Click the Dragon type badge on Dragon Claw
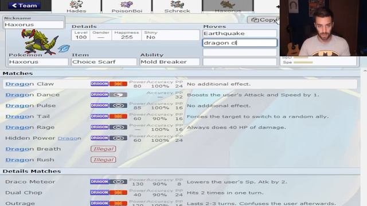The width and height of the screenshot is (367, 206). (99, 84)
